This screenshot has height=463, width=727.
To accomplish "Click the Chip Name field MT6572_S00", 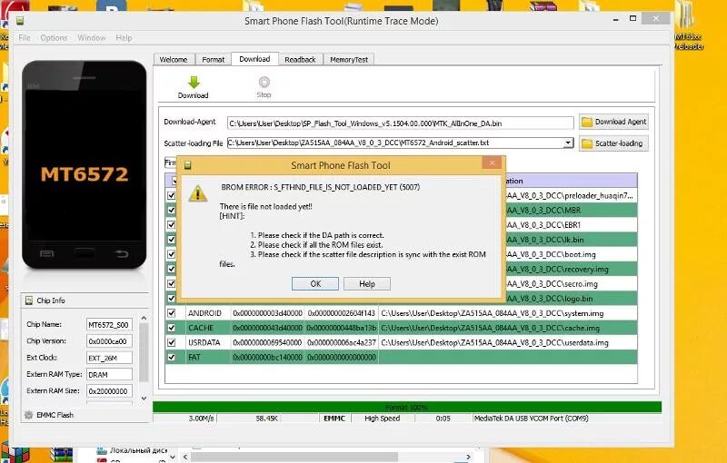I will click(x=109, y=325).
